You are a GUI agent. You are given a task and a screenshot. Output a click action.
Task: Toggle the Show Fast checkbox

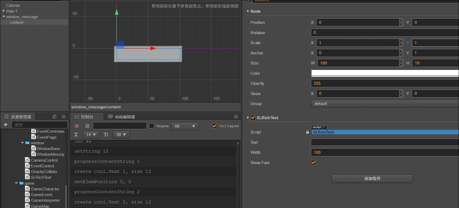click(x=313, y=162)
